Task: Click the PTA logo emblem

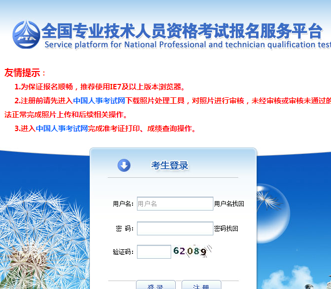Action: [26, 35]
